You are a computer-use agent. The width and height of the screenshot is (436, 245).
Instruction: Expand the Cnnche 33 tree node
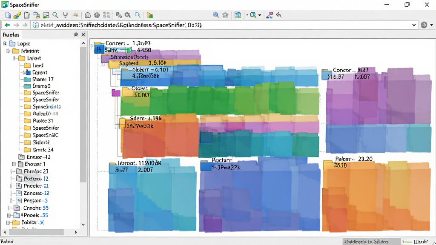[9, 208]
